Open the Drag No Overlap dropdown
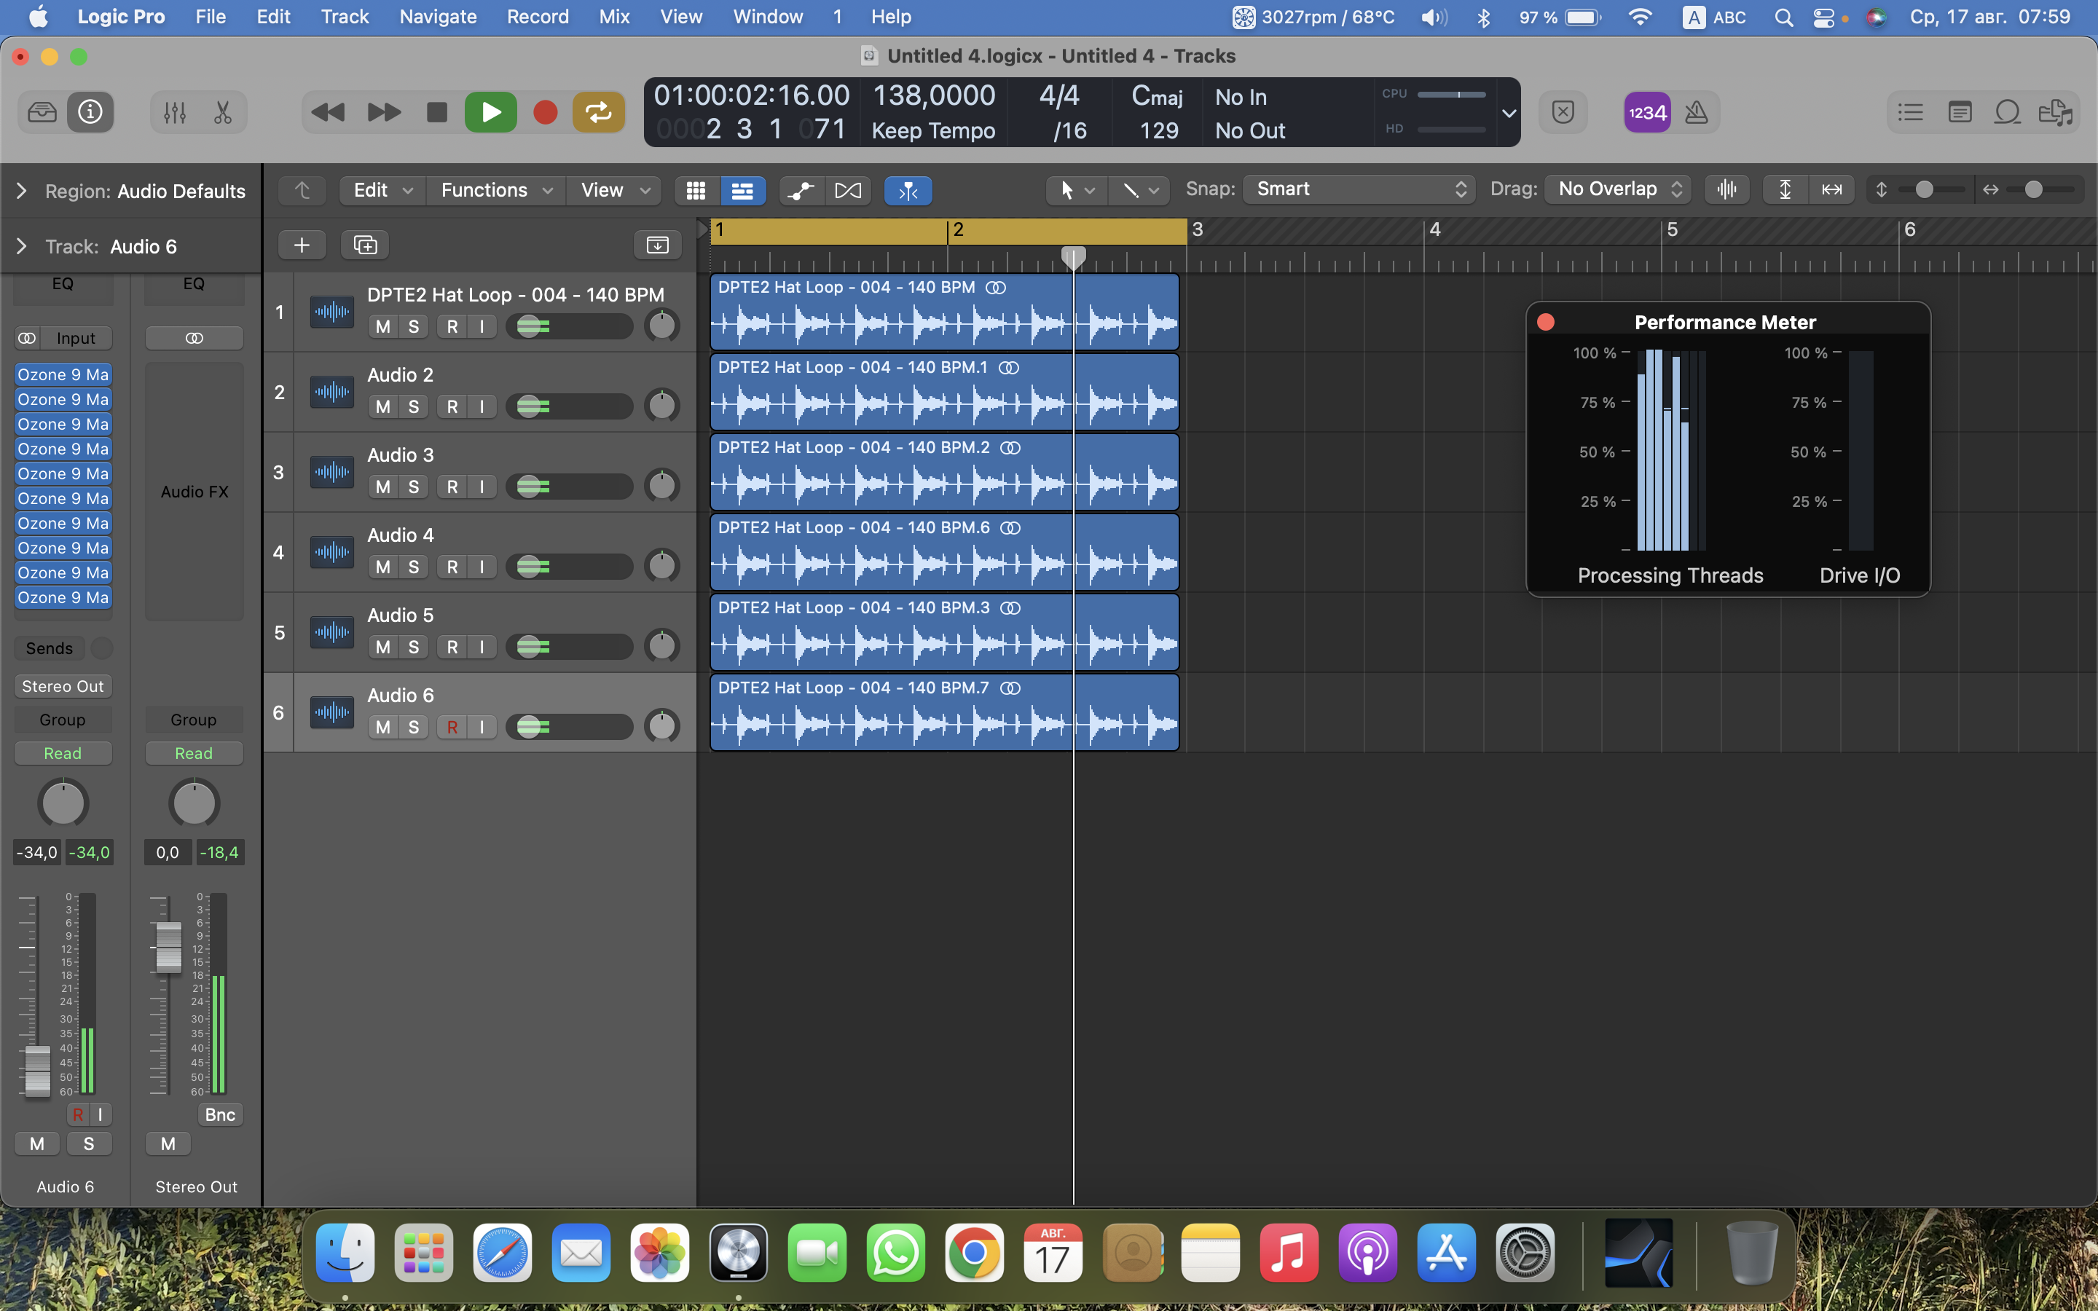This screenshot has width=2098, height=1311. pyautogui.click(x=1619, y=189)
